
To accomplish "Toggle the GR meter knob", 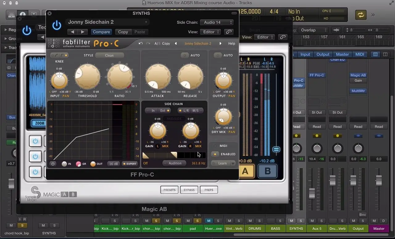I will point(78,164).
